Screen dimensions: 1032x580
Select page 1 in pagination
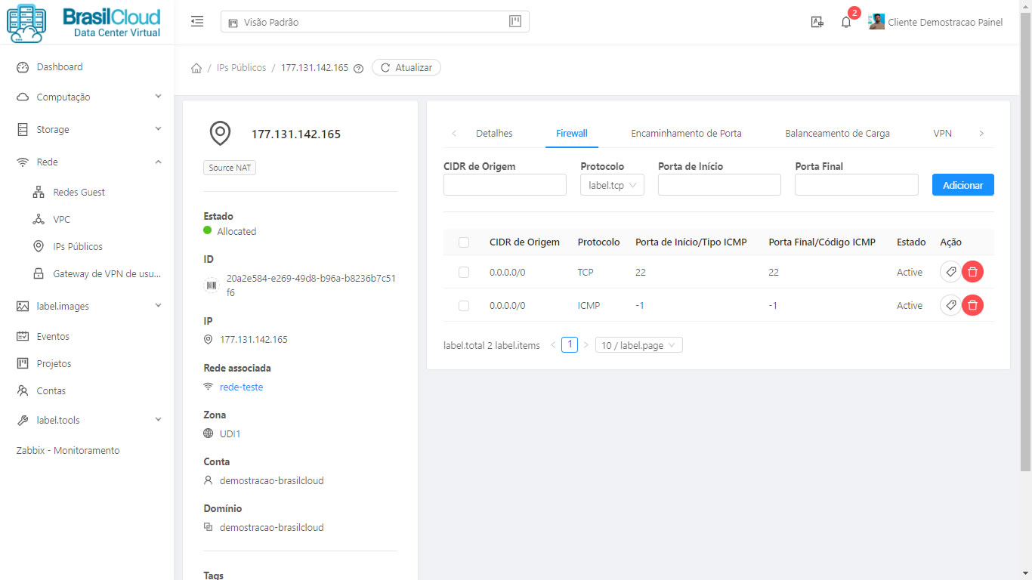[x=570, y=345]
